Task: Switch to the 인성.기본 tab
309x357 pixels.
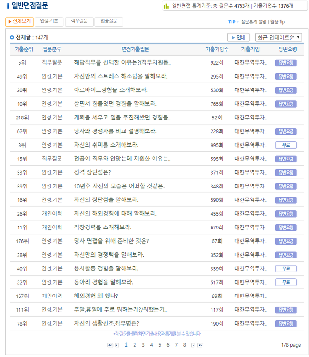Action: tap(49, 21)
